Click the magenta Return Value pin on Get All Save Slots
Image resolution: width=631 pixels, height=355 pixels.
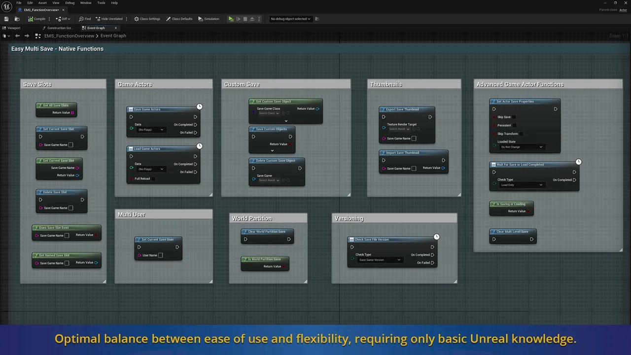72,113
